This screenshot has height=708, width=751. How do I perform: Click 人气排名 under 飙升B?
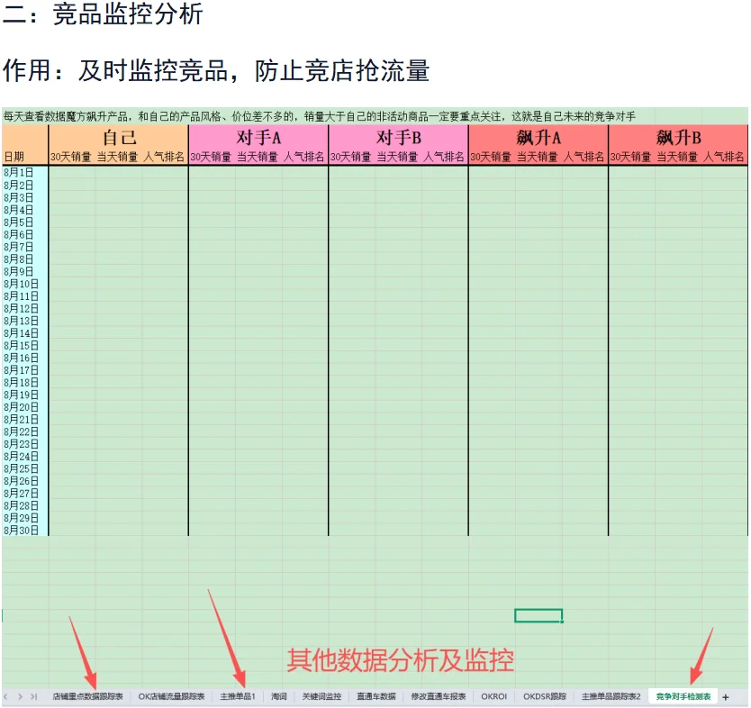click(x=724, y=157)
